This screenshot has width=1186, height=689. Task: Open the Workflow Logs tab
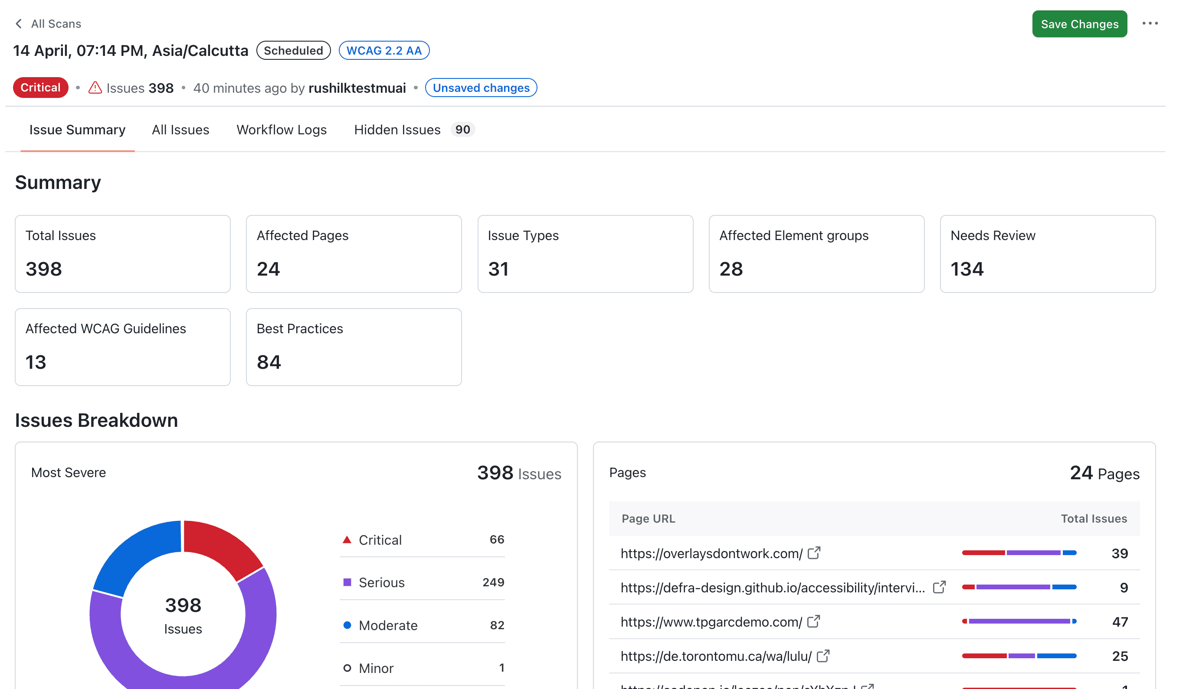(x=282, y=130)
